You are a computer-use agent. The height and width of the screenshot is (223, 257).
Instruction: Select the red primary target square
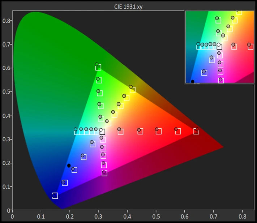point(196,131)
